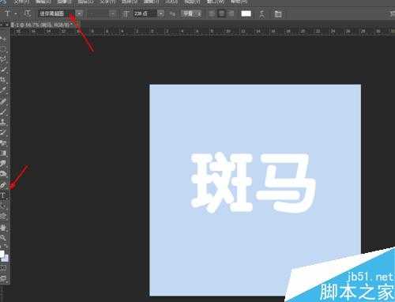395x302 pixels.
Task: Select the Clone Stamp tool
Action: coord(3,122)
